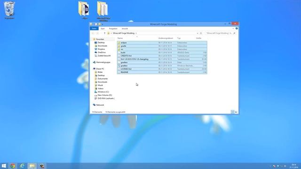Select the src folder row

point(162,49)
